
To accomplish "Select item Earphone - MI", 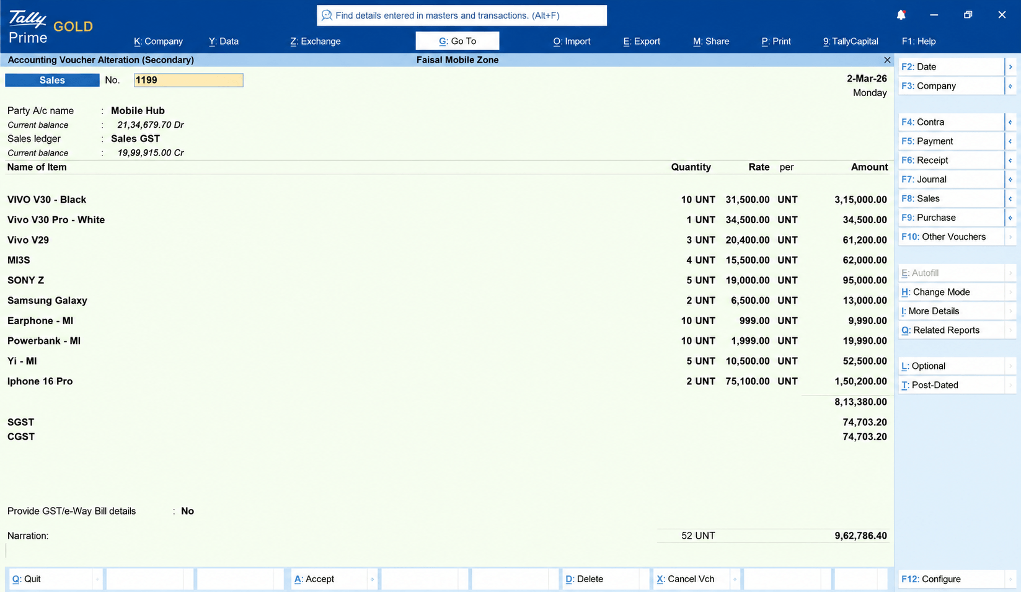I will [x=40, y=320].
